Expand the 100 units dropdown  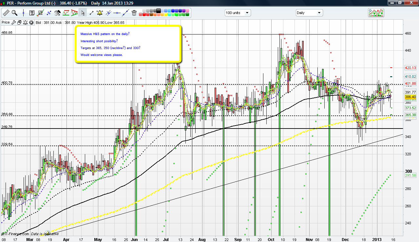coord(238,13)
